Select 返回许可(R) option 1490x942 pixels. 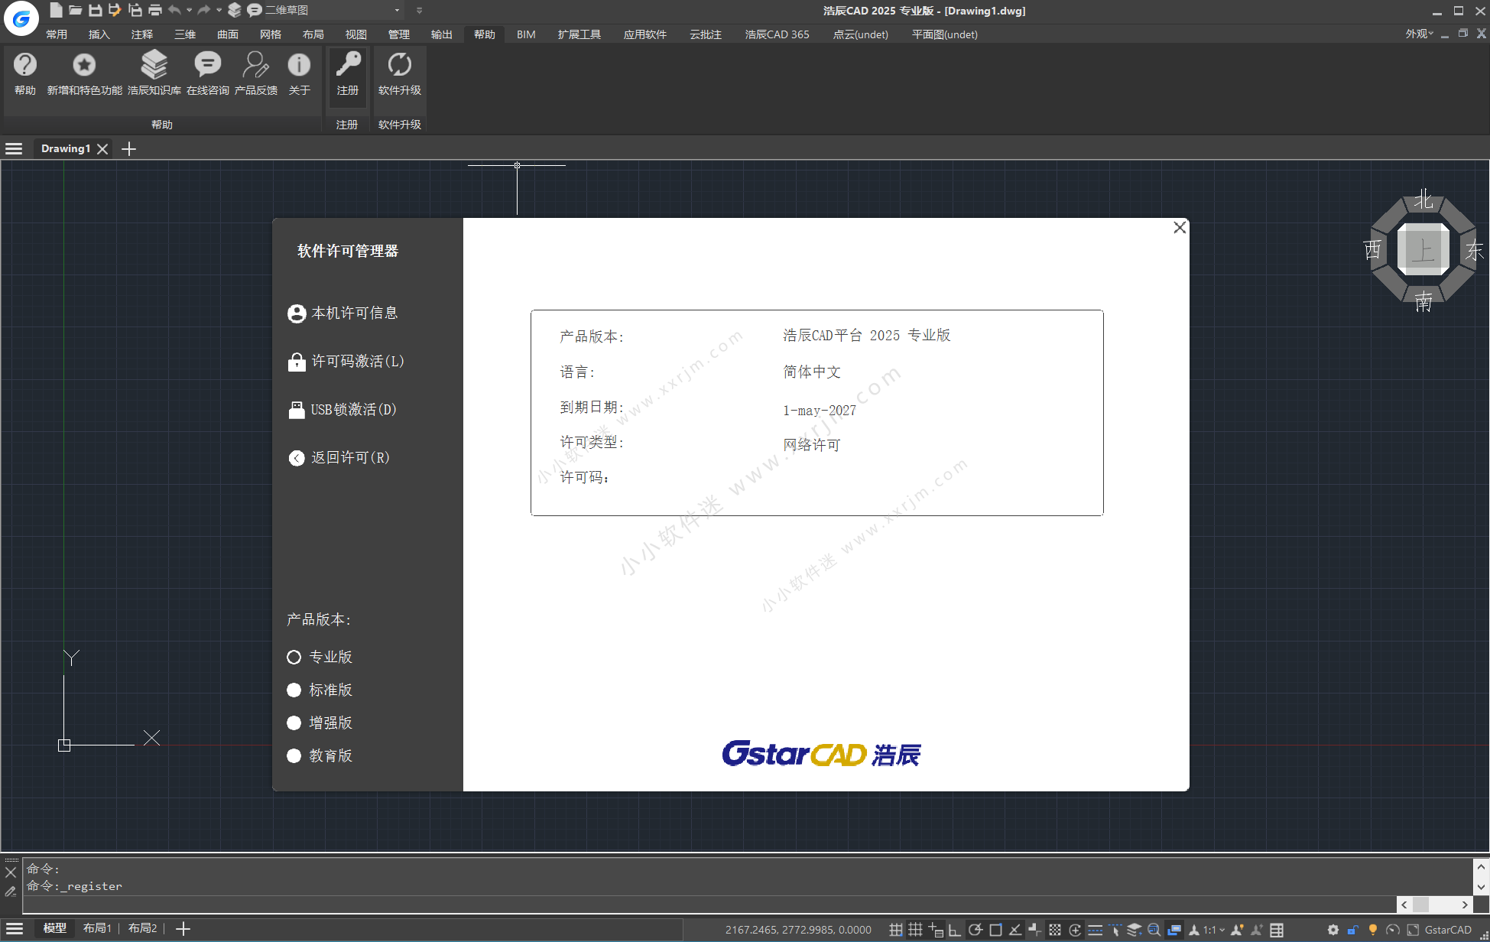pos(339,458)
